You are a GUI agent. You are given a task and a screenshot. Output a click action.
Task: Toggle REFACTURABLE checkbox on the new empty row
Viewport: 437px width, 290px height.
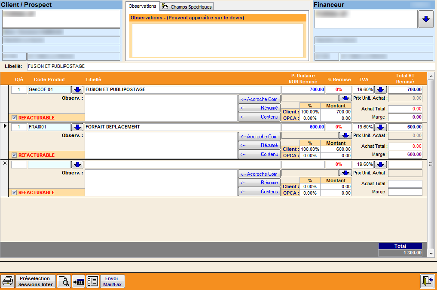14,192
